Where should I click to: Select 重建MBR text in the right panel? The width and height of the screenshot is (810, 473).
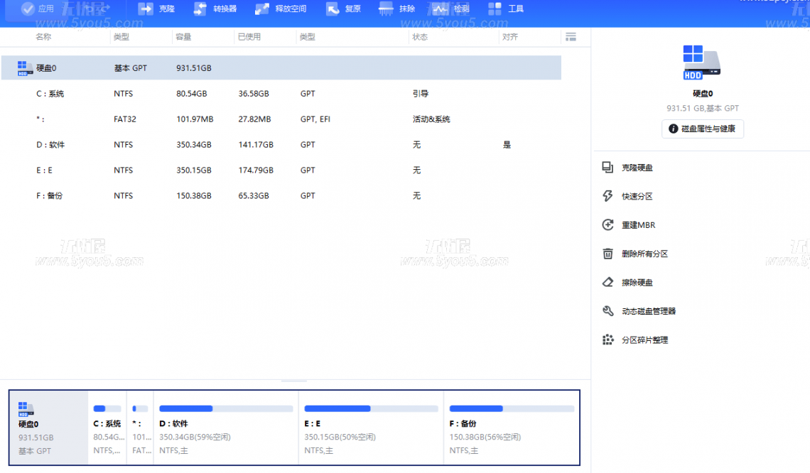pyautogui.click(x=639, y=225)
